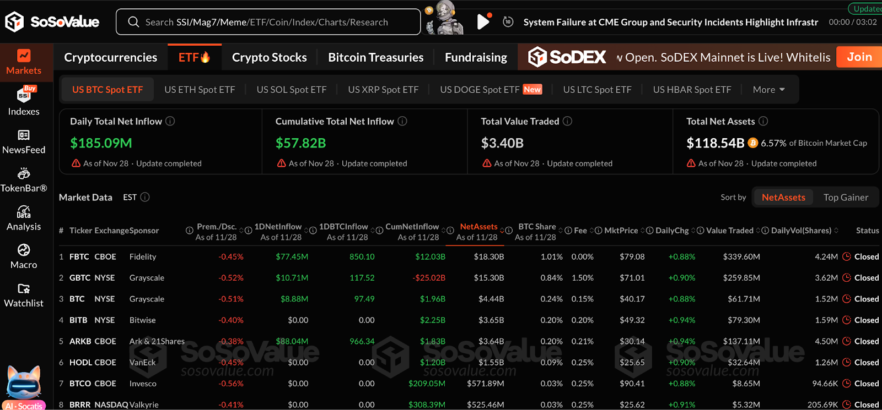The width and height of the screenshot is (882, 410).
Task: Open NewsFeed in the sidebar
Action: click(24, 141)
